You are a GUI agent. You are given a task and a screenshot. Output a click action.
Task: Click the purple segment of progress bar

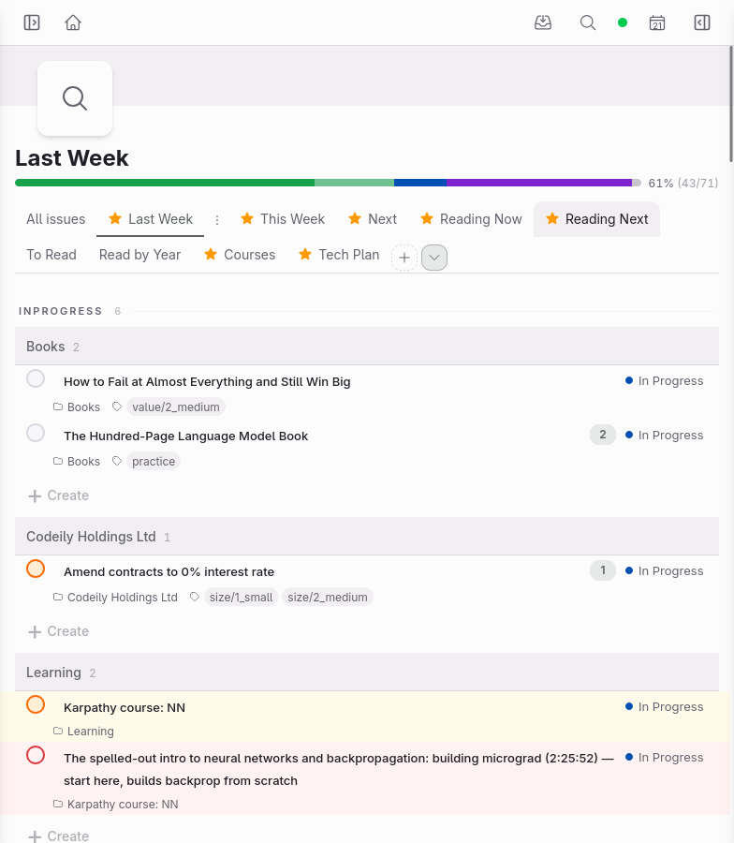pyautogui.click(x=539, y=183)
